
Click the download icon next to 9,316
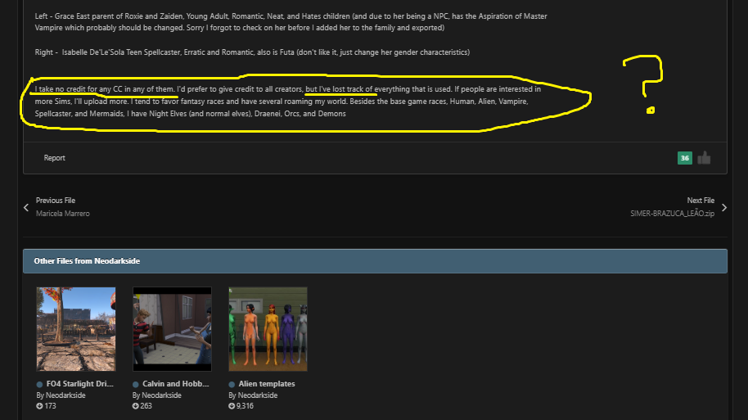232,406
